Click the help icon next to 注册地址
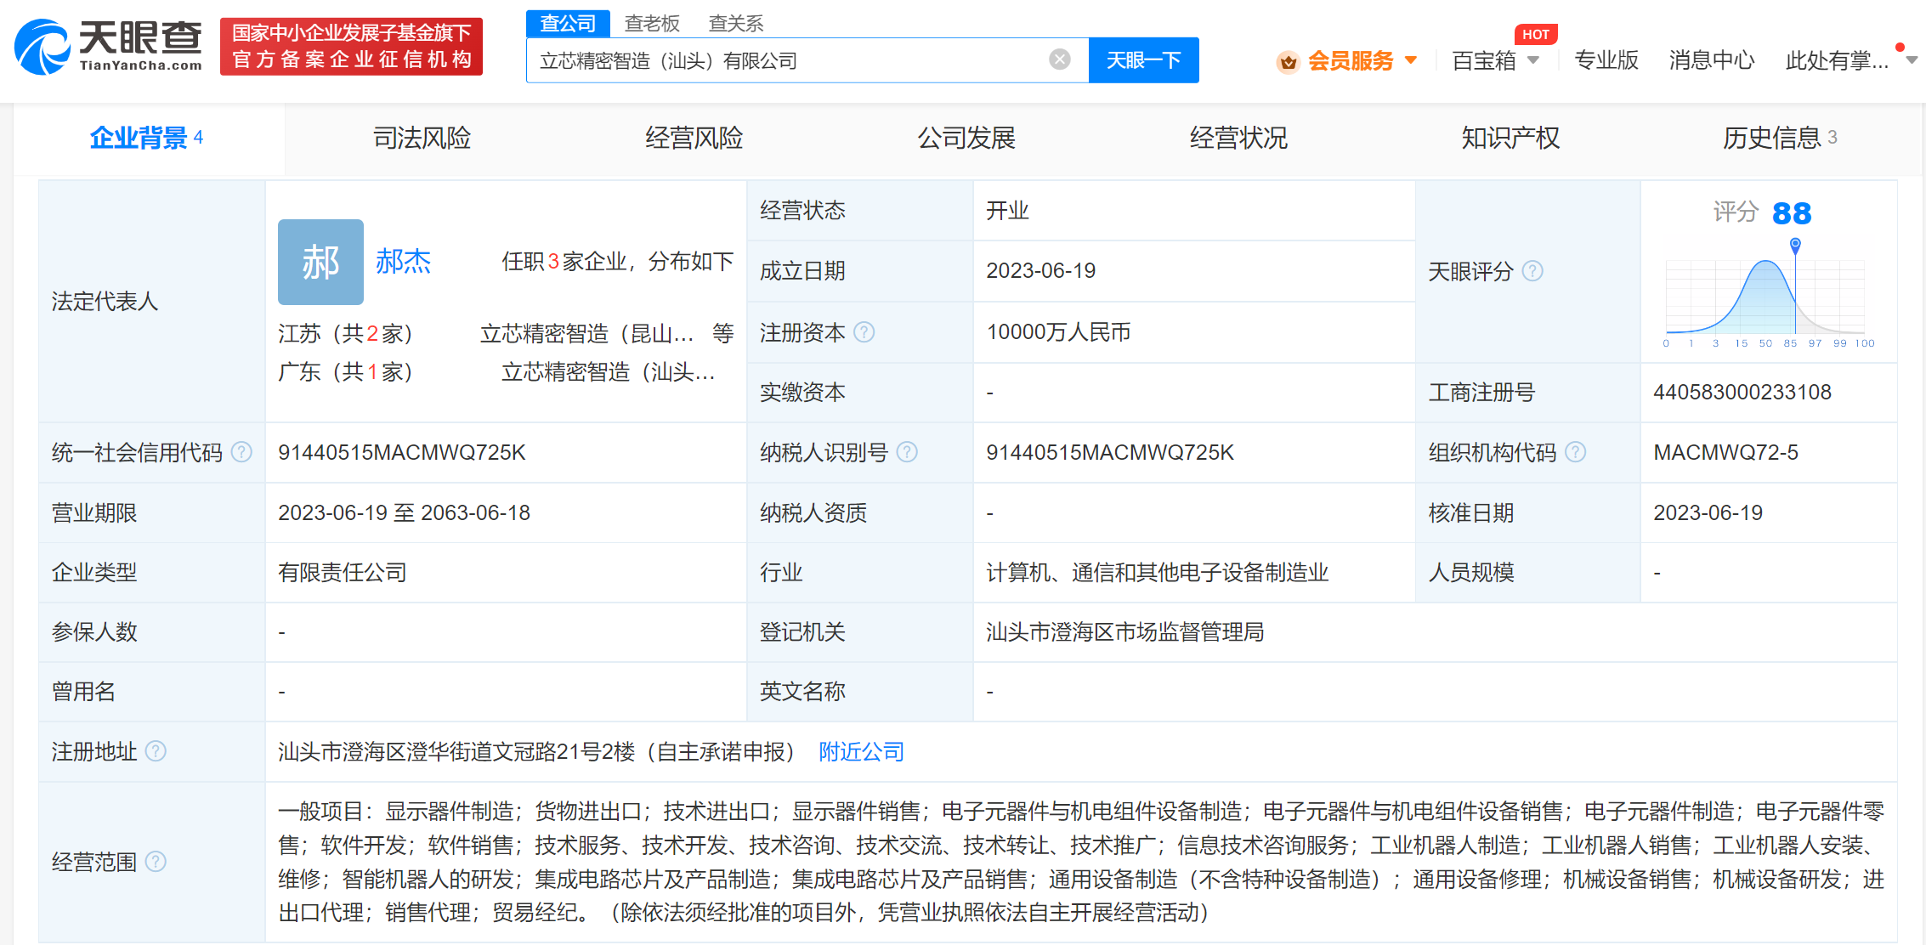Viewport: 1926px width, 945px height. (156, 751)
